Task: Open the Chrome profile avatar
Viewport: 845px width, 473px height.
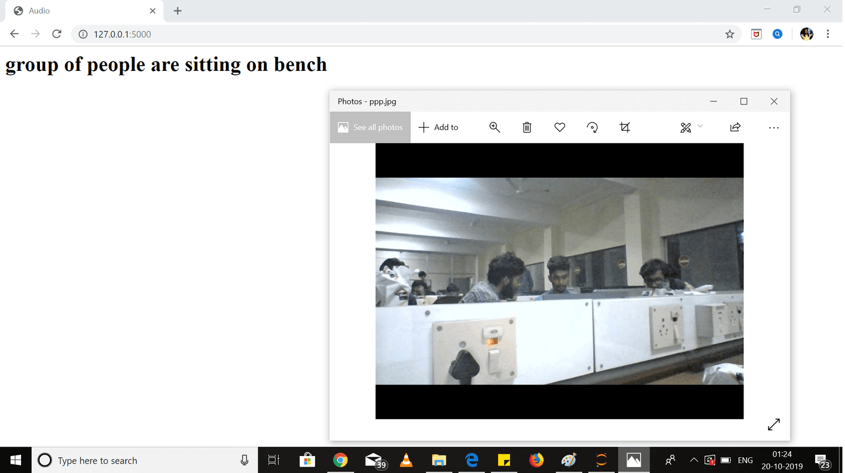Action: [807, 34]
